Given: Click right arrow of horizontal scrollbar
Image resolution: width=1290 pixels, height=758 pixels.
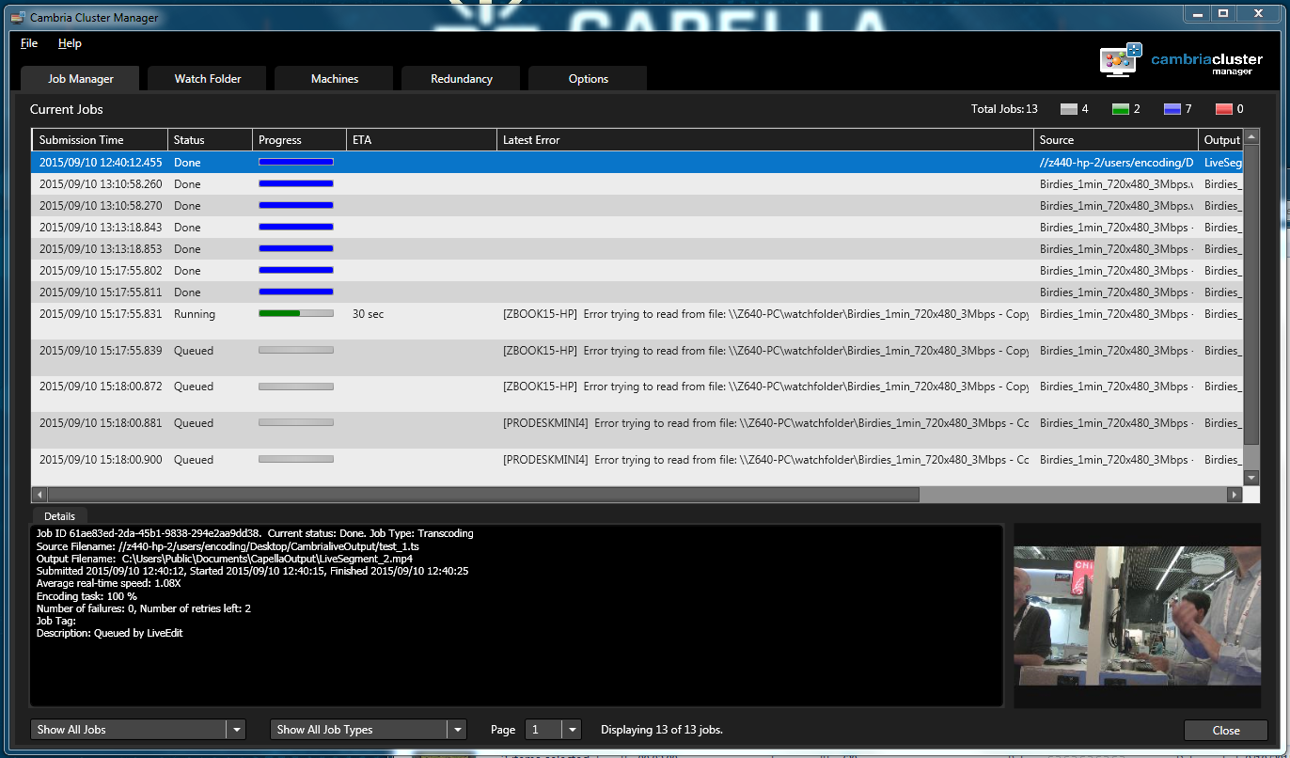Looking at the screenshot, I should [x=1235, y=495].
